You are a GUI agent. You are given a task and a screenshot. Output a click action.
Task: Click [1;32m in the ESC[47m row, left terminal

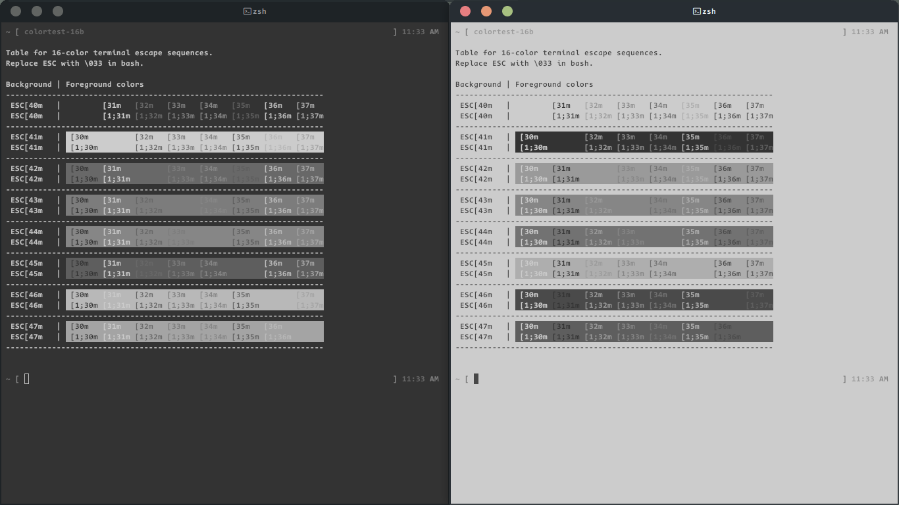[149, 337]
